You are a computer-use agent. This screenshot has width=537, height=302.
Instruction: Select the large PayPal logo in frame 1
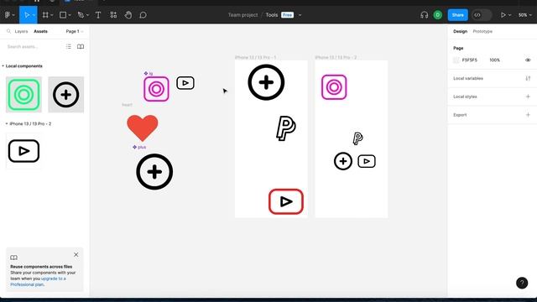286,128
